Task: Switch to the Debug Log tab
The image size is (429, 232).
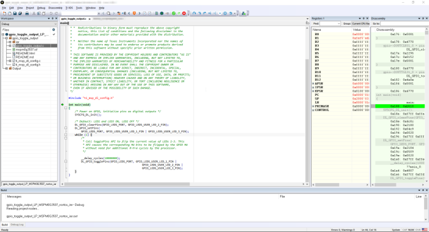Action: [17, 225]
